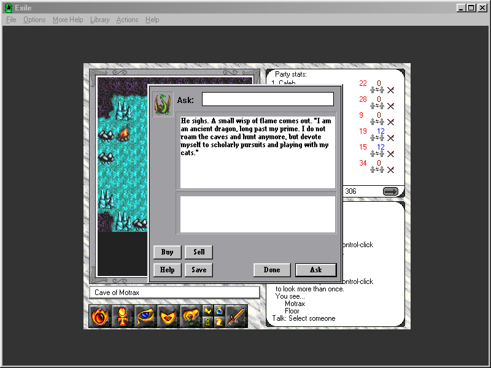Open the Actions menu
Image resolution: width=491 pixels, height=368 pixels.
(127, 20)
